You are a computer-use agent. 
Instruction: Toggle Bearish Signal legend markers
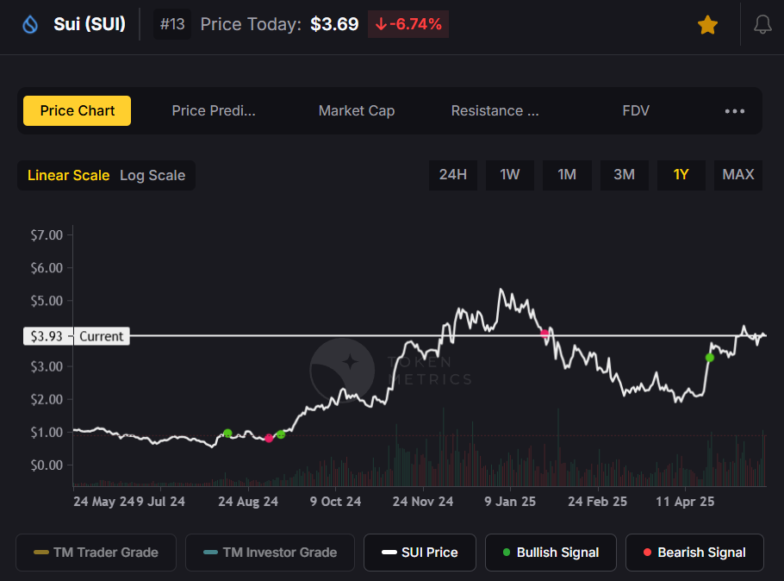[694, 553]
